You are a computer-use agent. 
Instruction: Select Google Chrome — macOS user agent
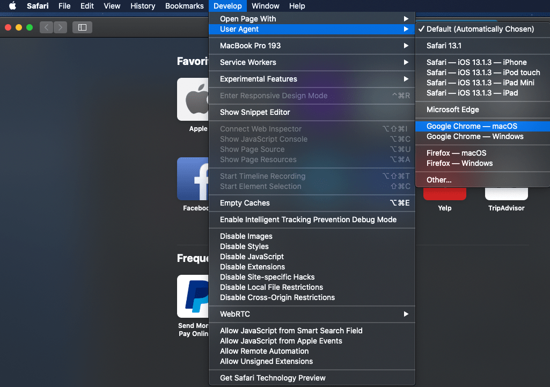coord(482,126)
